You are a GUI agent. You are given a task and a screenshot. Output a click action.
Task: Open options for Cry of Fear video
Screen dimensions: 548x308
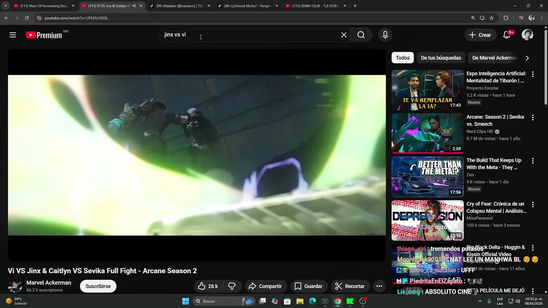pos(533,204)
